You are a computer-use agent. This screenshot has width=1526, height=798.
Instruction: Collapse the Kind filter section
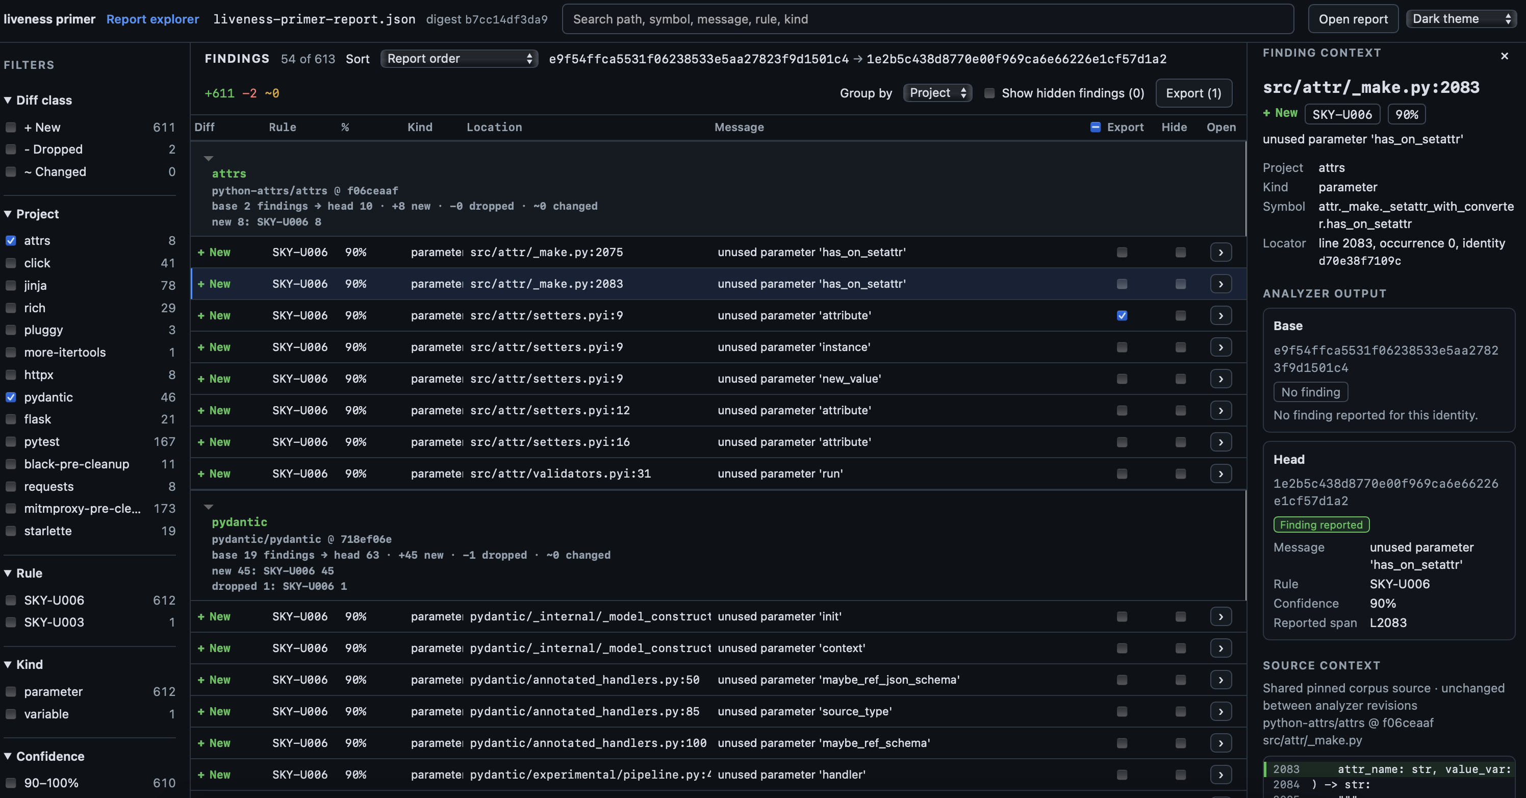point(23,664)
